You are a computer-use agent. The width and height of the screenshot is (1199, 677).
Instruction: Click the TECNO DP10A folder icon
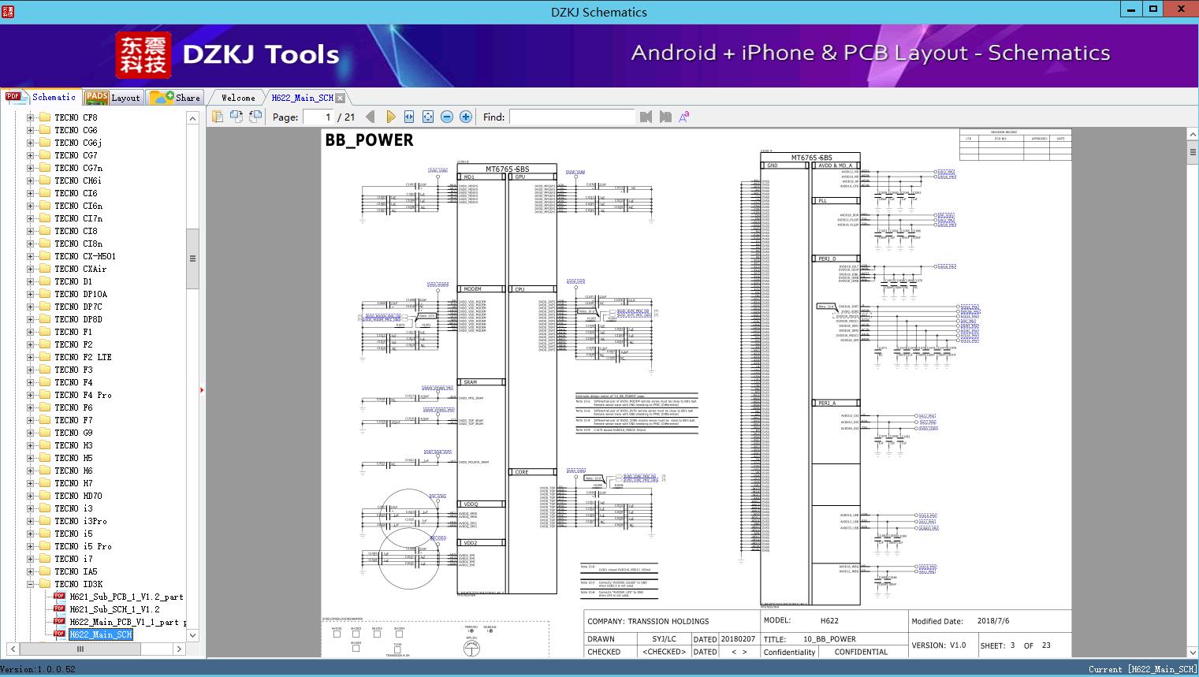(46, 294)
